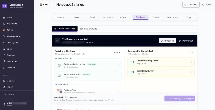Open the Inbox link label
Viewport: 215px width, 110px height.
coord(9,17)
